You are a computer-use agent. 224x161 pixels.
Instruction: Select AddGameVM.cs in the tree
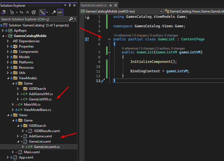coord(41,94)
